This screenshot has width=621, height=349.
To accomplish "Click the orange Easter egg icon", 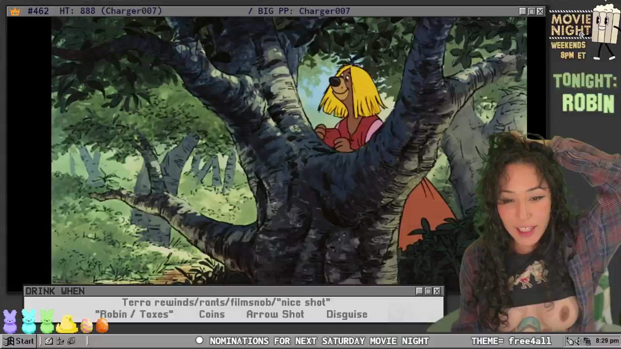I will (102, 325).
